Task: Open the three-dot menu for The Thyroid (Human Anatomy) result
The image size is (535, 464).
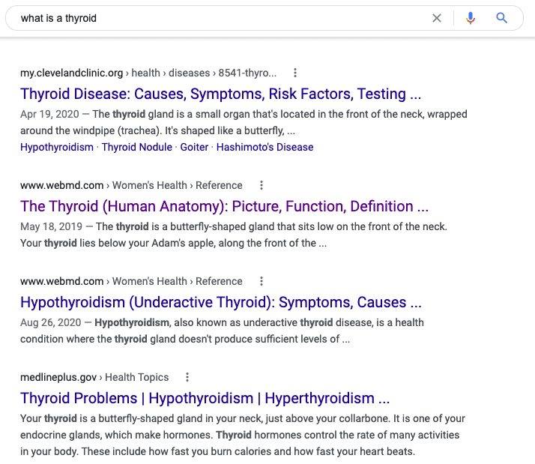Action: [x=262, y=185]
